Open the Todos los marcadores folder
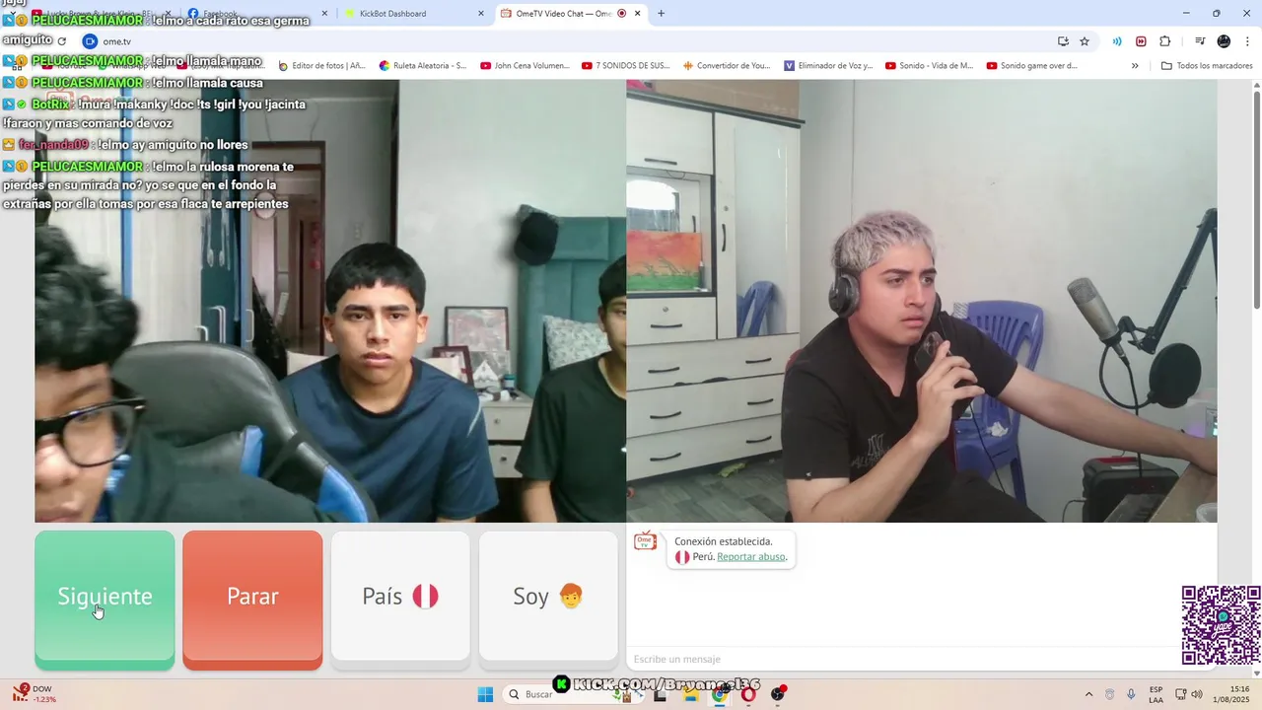The image size is (1262, 710). pos(1207,66)
